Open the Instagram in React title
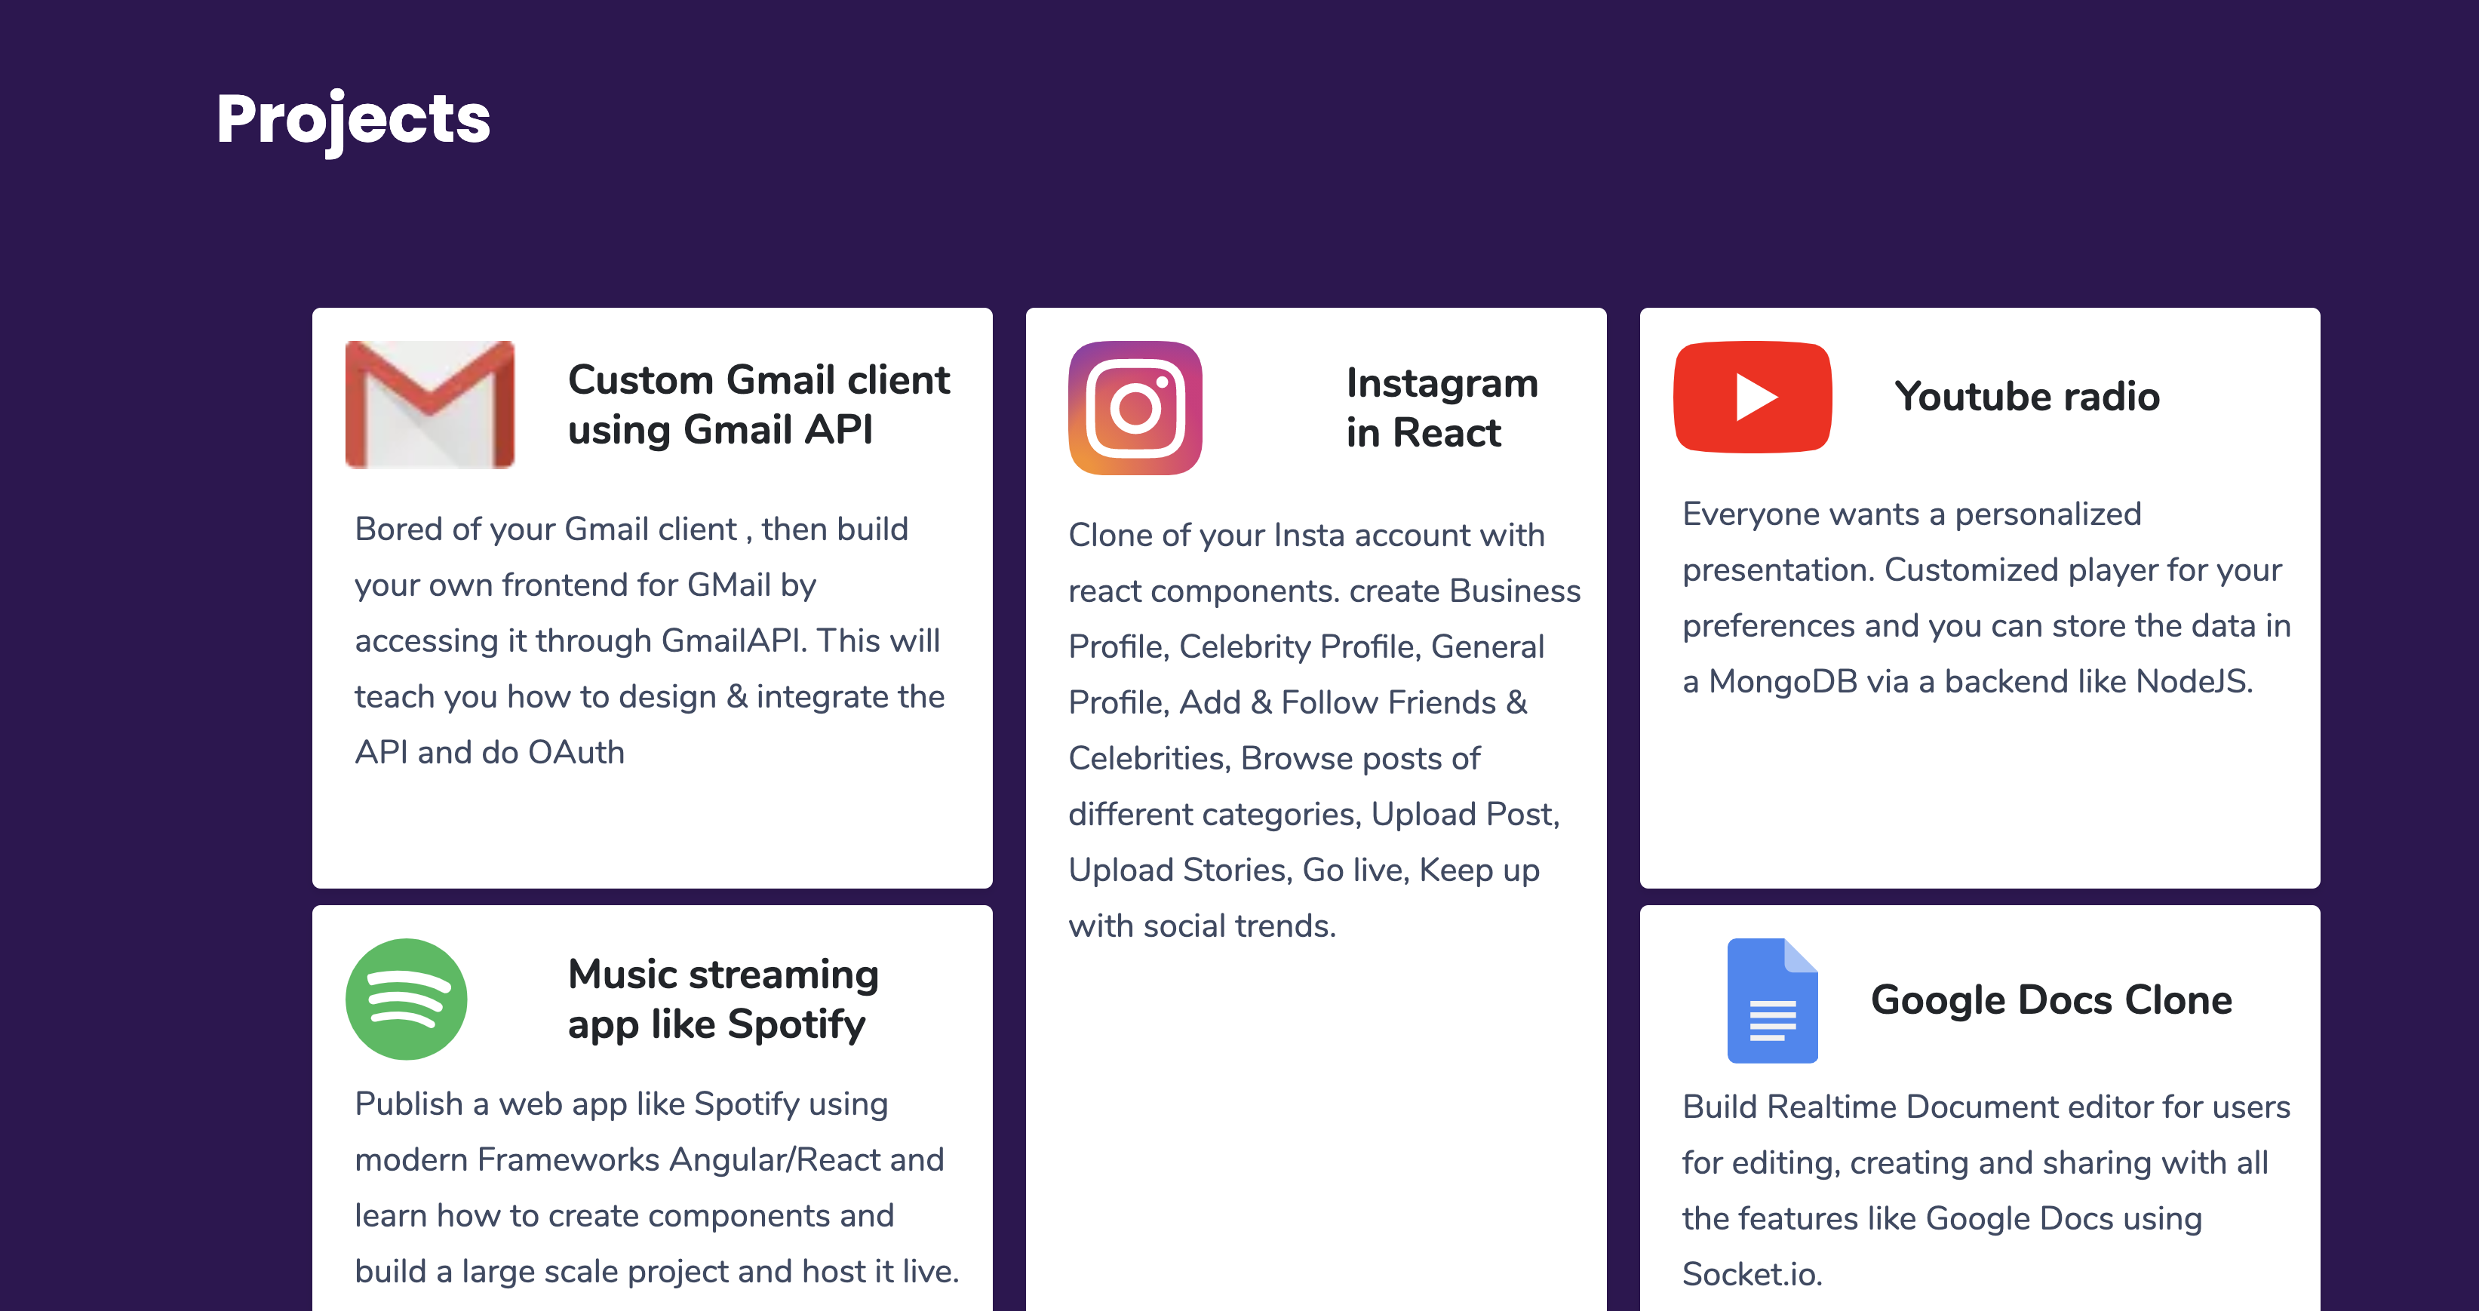 coord(1442,407)
